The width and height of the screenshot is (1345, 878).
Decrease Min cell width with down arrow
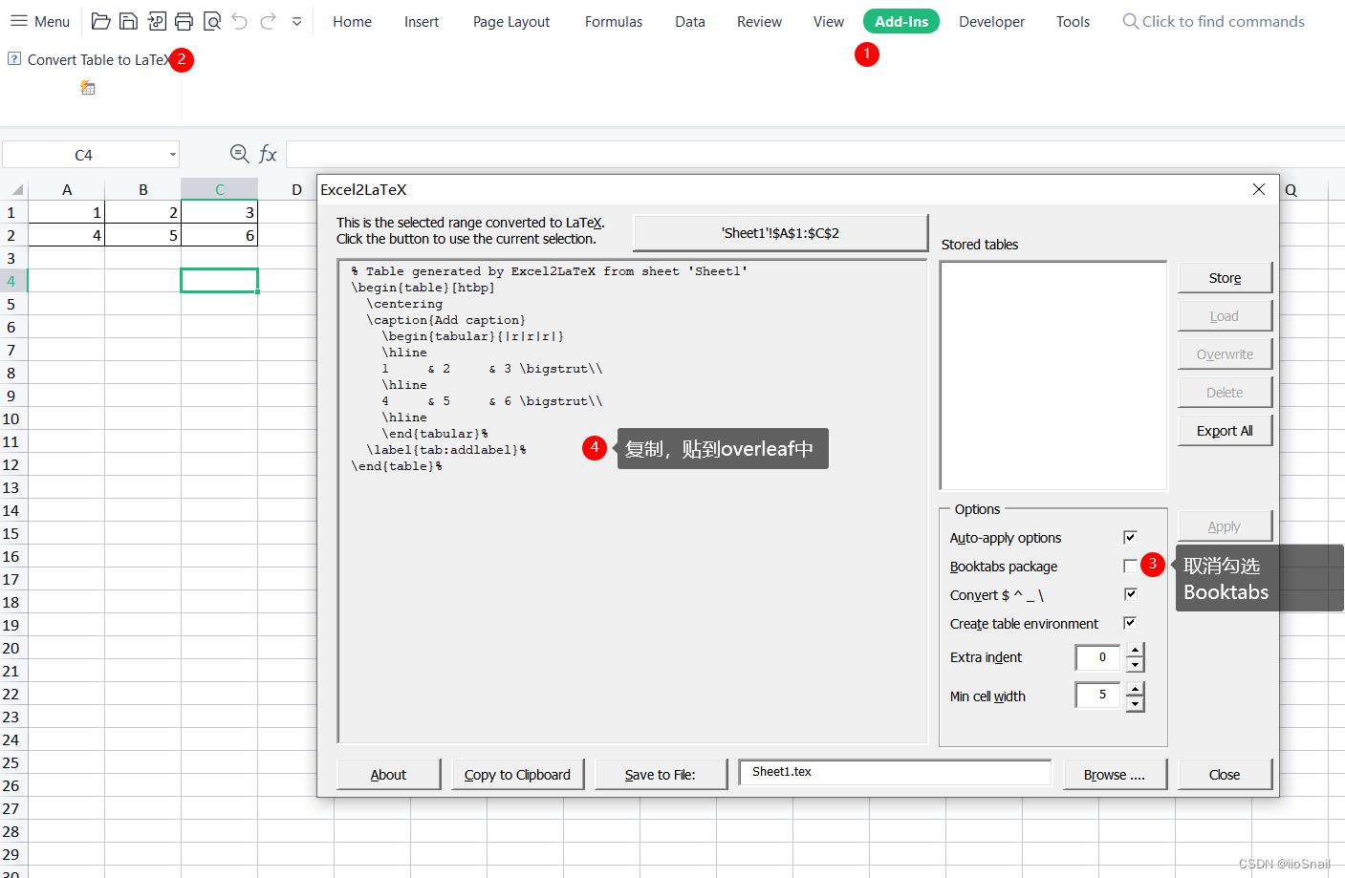point(1135,703)
